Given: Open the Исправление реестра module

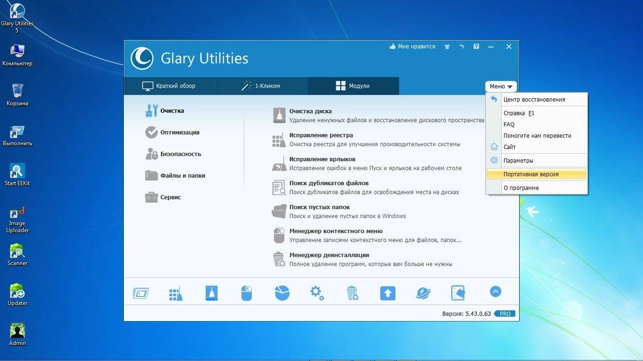Looking at the screenshot, I should 366,140.
